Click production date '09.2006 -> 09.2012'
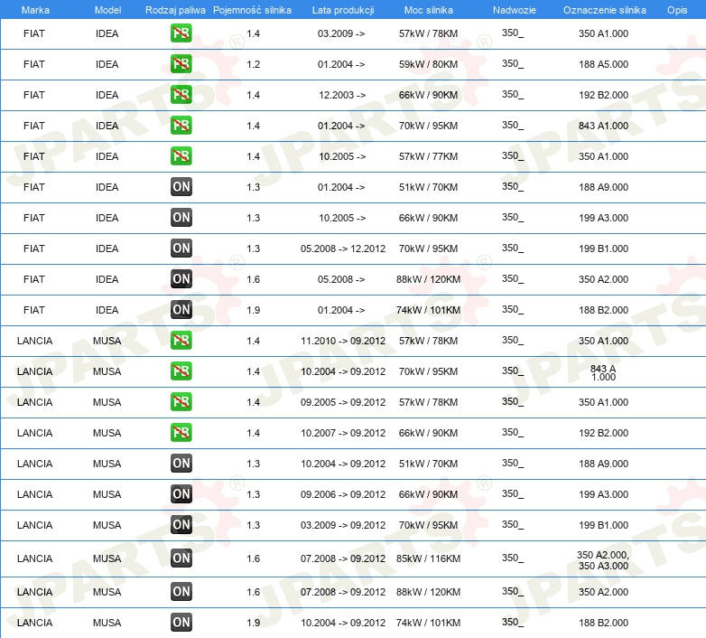Screen dimensions: 706x638 point(343,494)
